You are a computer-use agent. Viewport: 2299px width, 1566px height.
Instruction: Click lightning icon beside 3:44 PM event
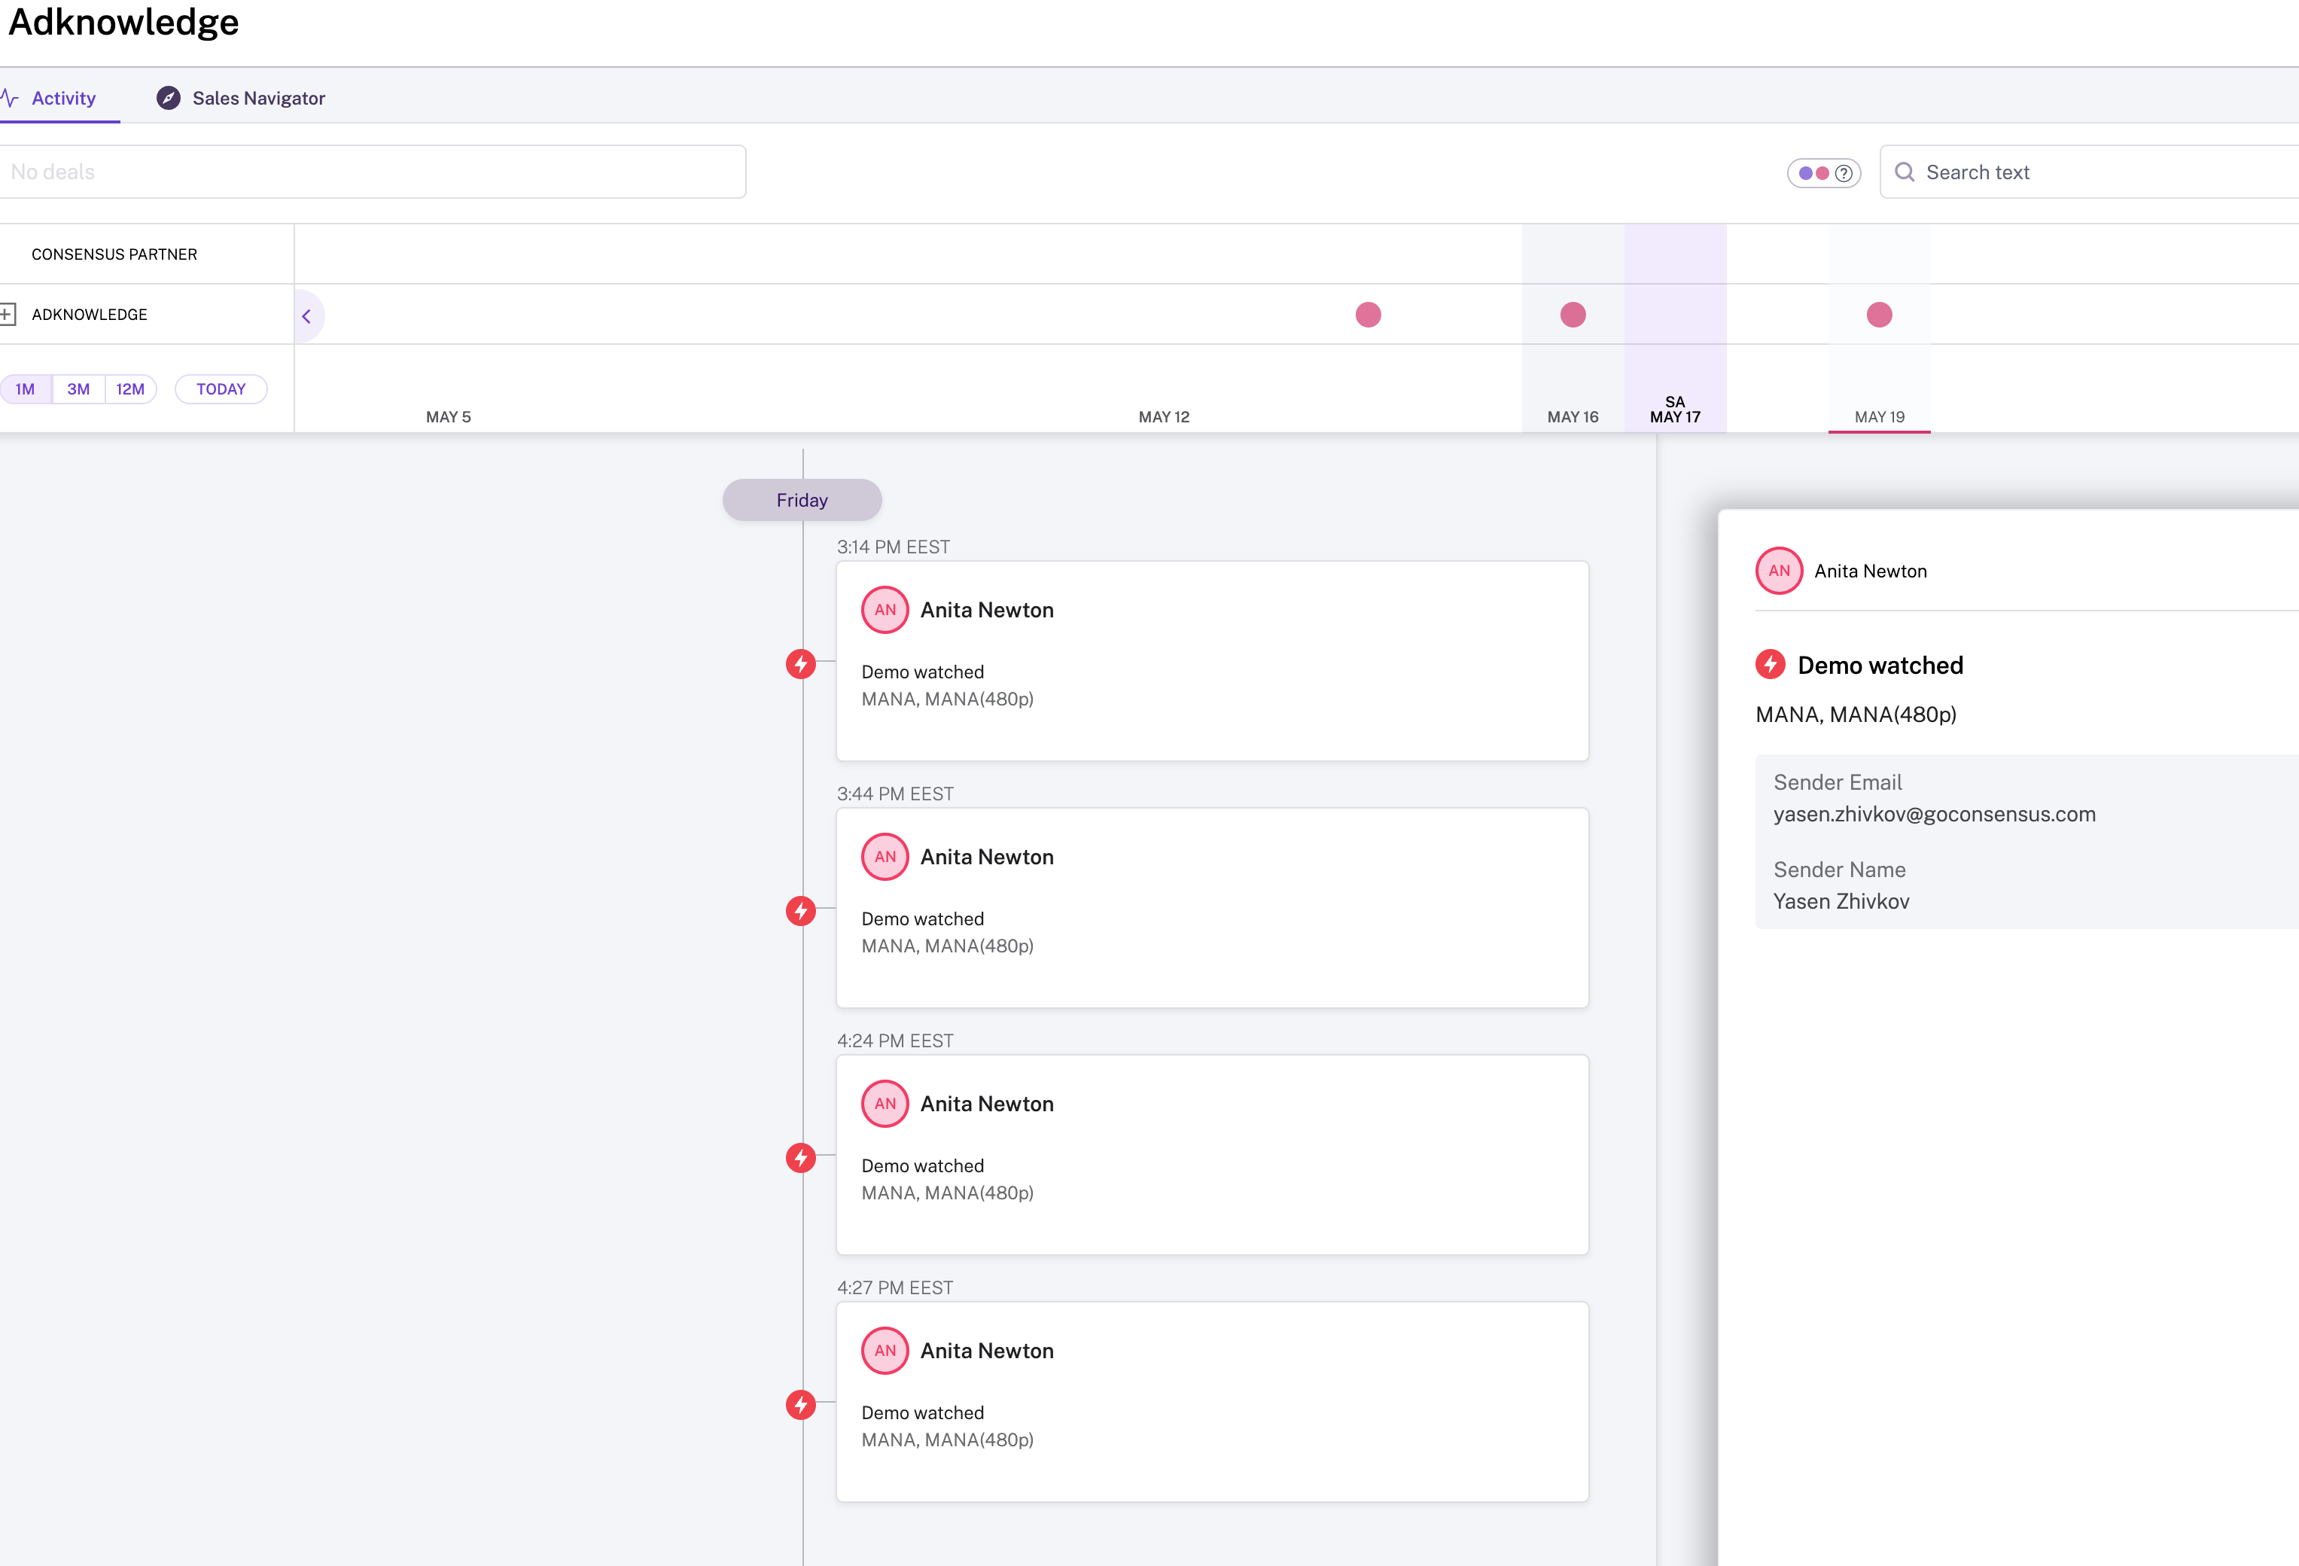(800, 911)
